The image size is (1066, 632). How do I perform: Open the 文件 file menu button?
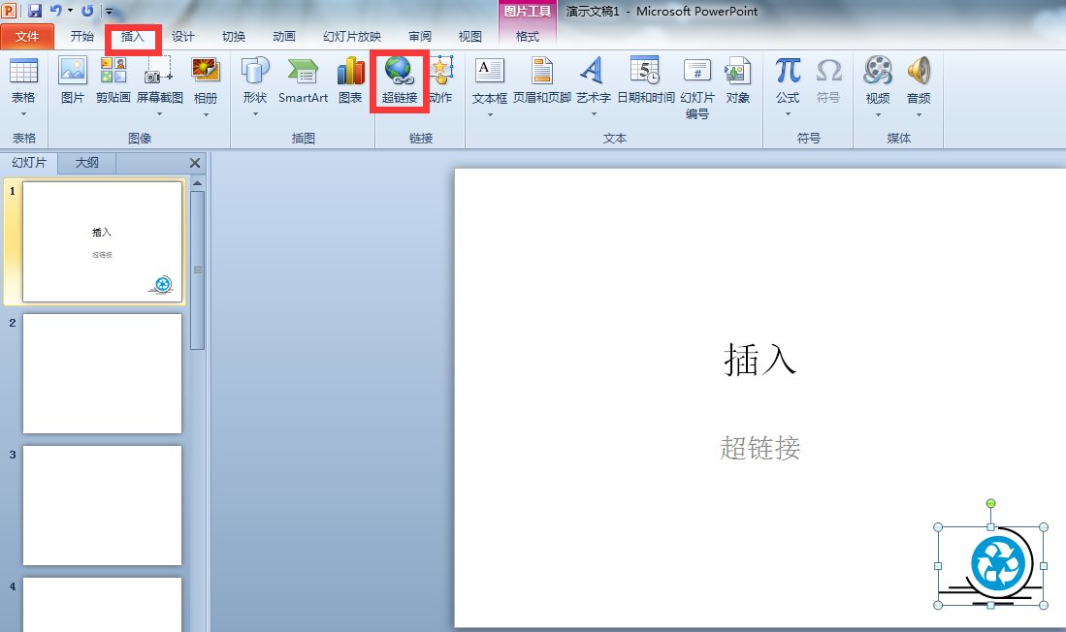(27, 37)
